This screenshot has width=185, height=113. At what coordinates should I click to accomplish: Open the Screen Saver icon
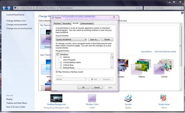(x=164, y=98)
